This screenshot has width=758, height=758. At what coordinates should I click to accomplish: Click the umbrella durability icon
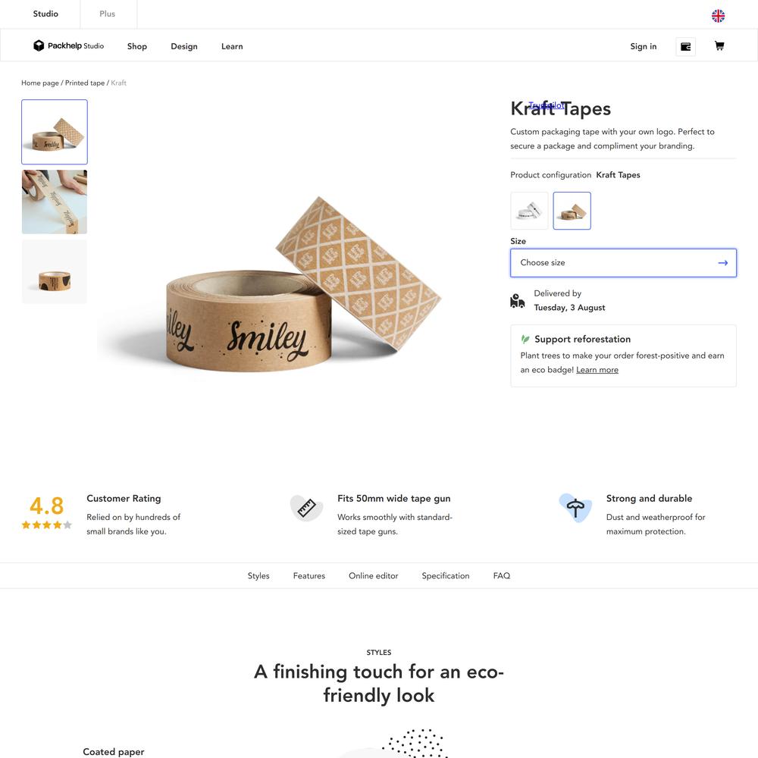[x=575, y=508]
